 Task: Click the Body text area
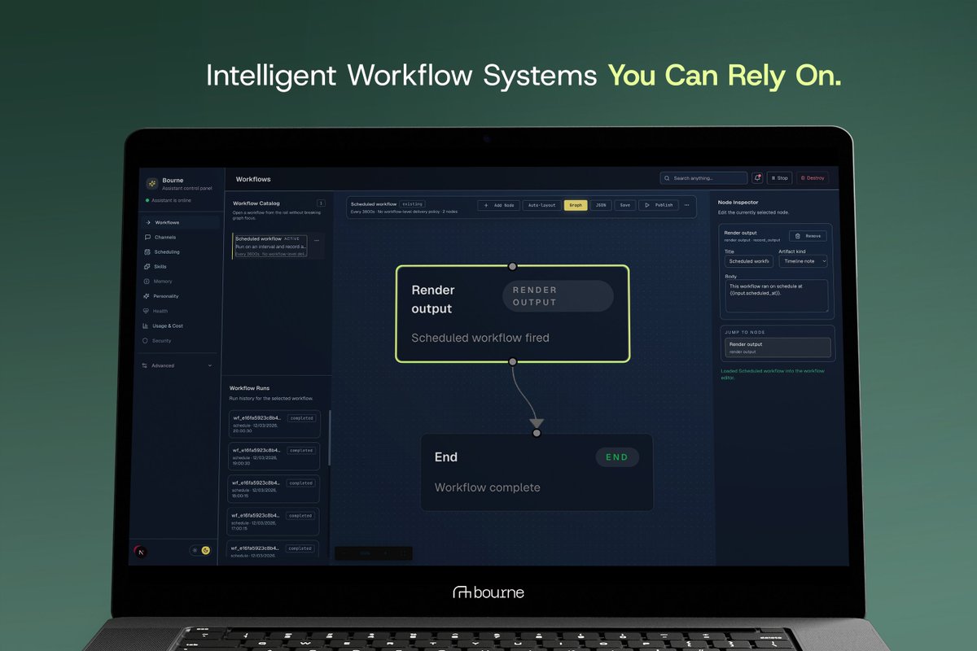tap(776, 296)
